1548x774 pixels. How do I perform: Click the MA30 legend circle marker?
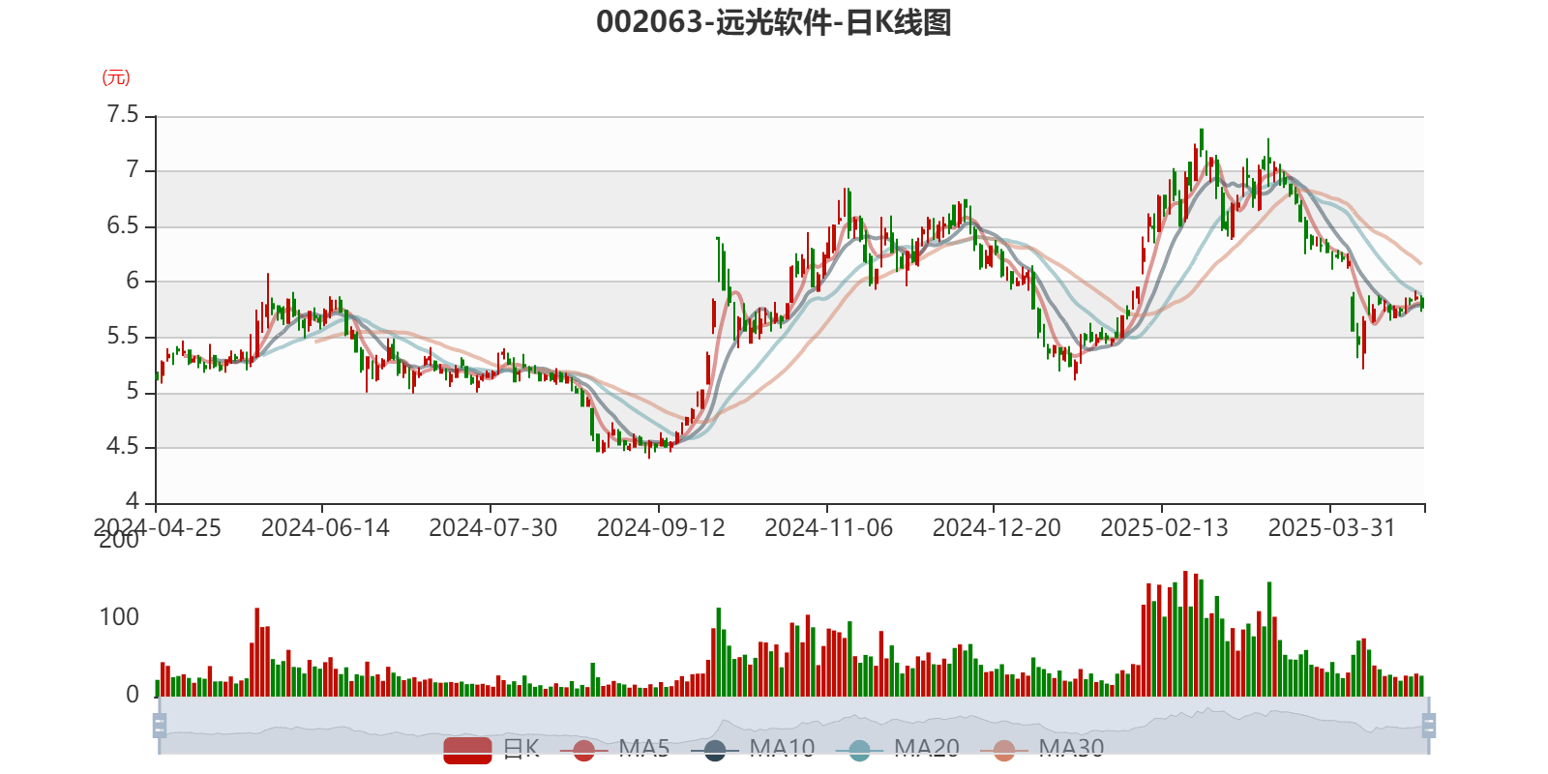pos(1004,749)
